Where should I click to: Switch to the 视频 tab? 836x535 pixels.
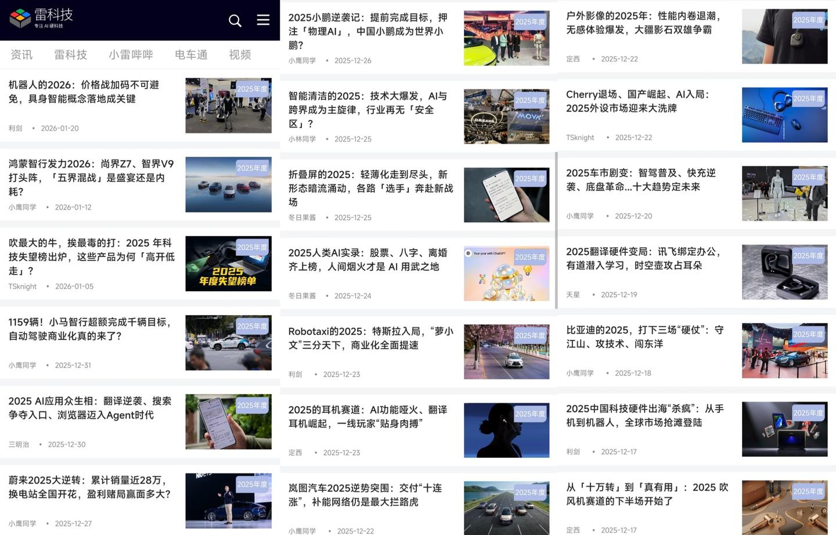239,55
